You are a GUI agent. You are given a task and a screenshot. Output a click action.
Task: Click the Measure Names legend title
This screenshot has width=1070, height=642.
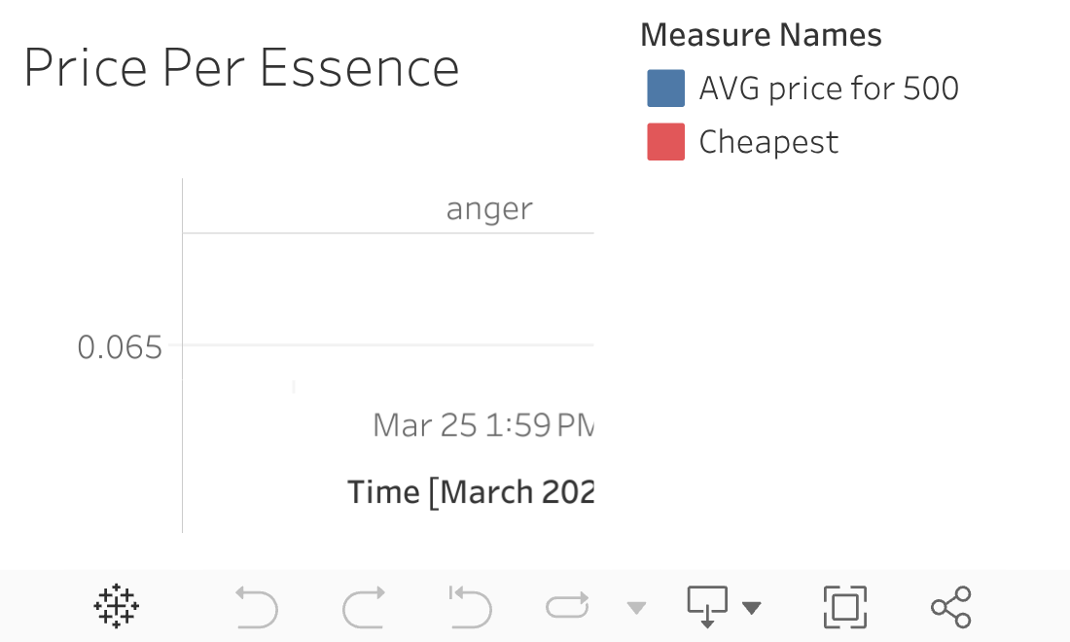[761, 36]
